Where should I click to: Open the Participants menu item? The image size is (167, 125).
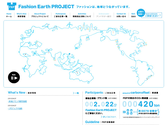click(x=61, y=15)
